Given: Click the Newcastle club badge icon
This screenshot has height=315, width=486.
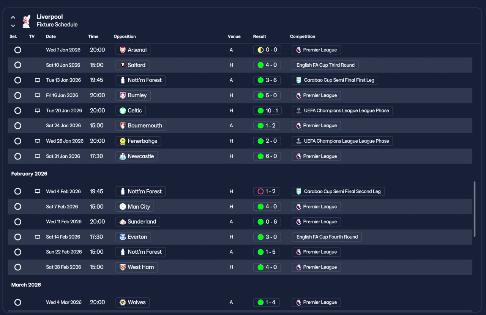Looking at the screenshot, I should [x=123, y=156].
